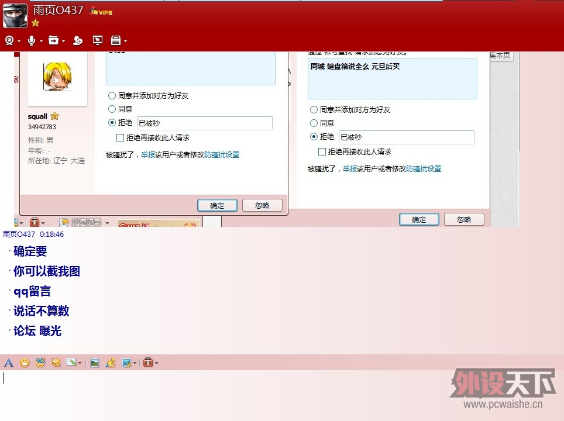Click '忽略' button in the squall dialog
This screenshot has width=564, height=421.
(262, 205)
